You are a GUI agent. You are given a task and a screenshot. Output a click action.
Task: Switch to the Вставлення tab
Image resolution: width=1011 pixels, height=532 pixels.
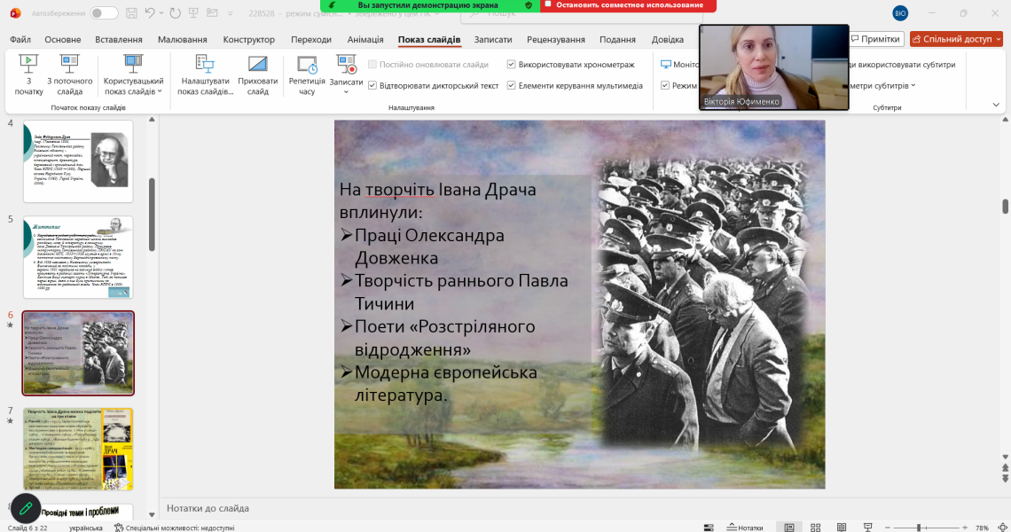[119, 39]
